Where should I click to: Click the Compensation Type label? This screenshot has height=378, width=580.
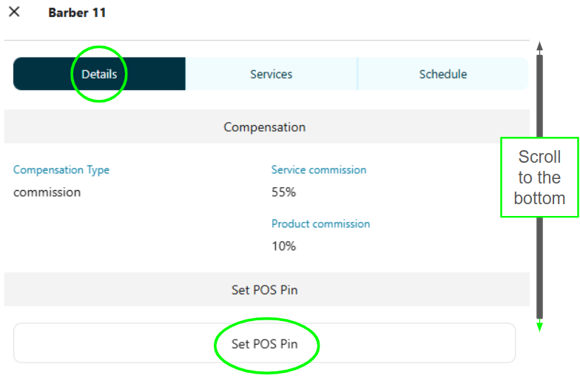[x=61, y=170]
